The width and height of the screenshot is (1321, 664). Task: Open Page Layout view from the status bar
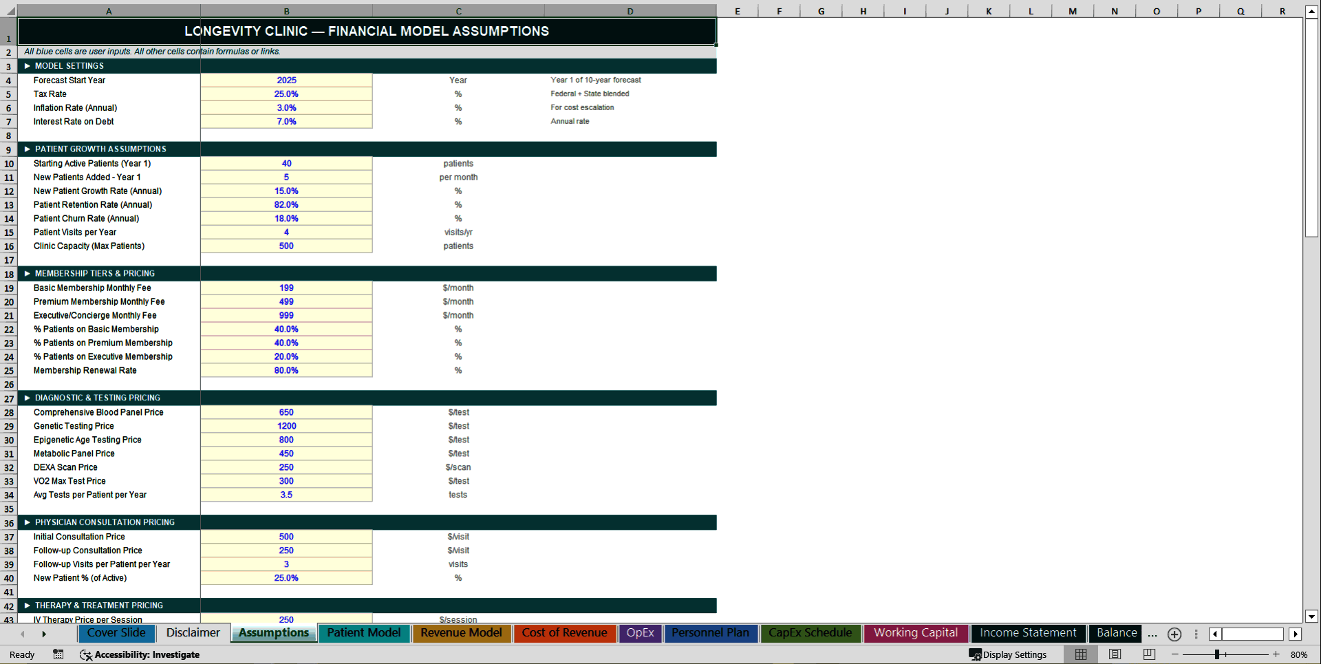coord(1115,654)
